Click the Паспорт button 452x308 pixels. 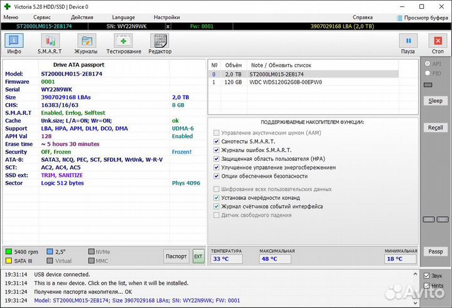tap(176, 256)
